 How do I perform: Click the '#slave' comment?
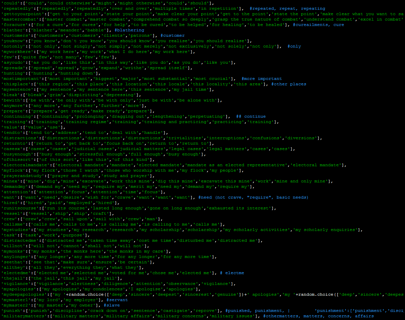[x=111, y=306]
